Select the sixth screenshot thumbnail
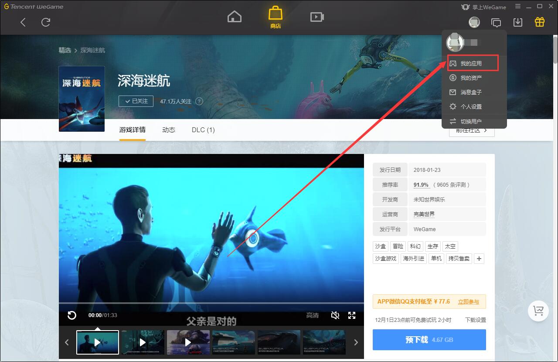558x362 pixels. click(x=324, y=342)
